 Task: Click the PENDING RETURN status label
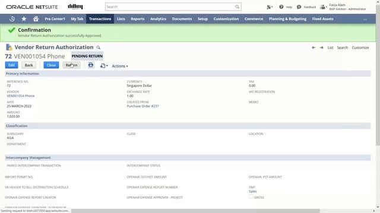pyautogui.click(x=87, y=56)
